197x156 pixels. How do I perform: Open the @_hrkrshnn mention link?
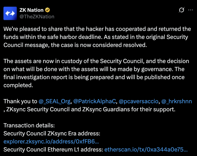click(177, 101)
